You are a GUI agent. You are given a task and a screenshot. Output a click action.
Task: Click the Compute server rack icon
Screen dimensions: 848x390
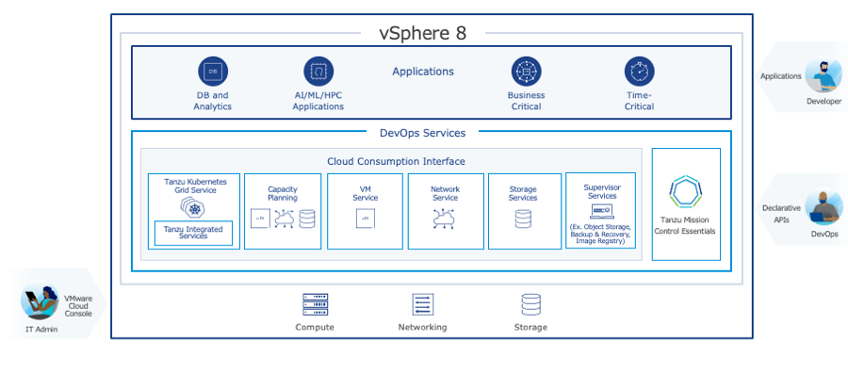pyautogui.click(x=316, y=304)
